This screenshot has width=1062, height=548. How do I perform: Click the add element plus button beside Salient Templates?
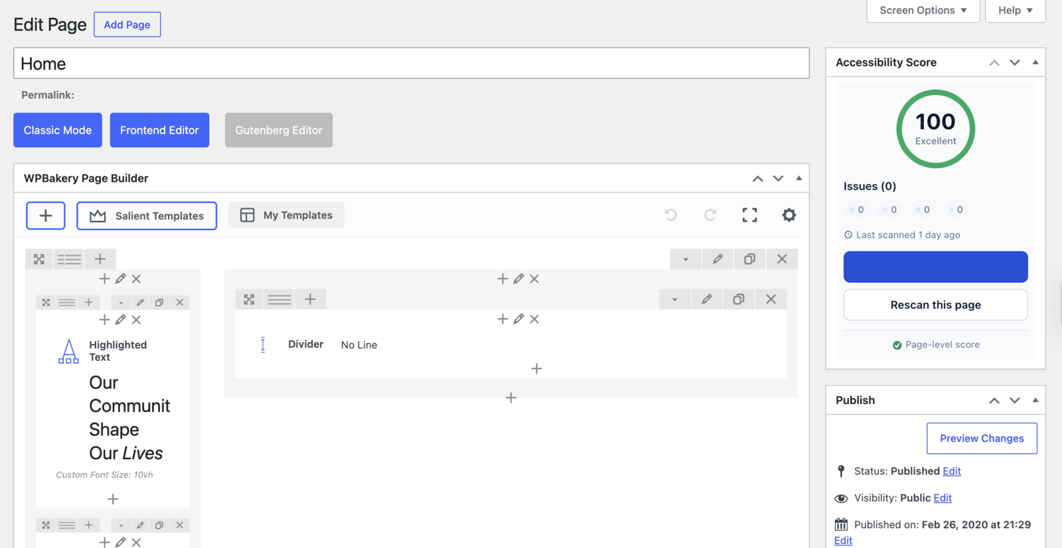pos(46,216)
